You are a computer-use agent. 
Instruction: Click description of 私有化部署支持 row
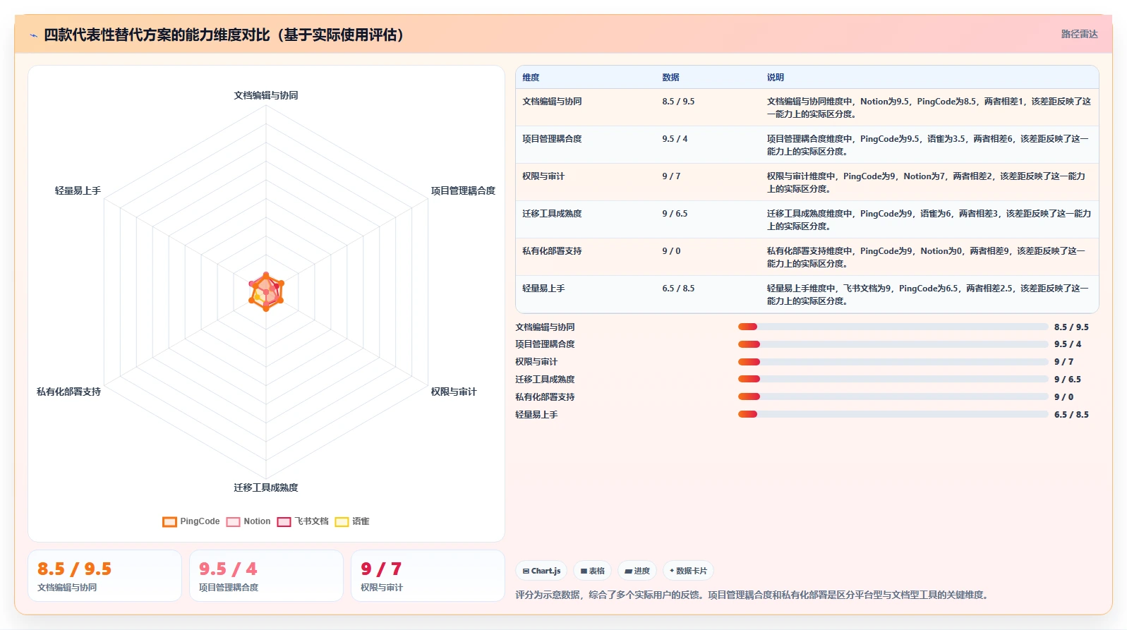click(927, 258)
